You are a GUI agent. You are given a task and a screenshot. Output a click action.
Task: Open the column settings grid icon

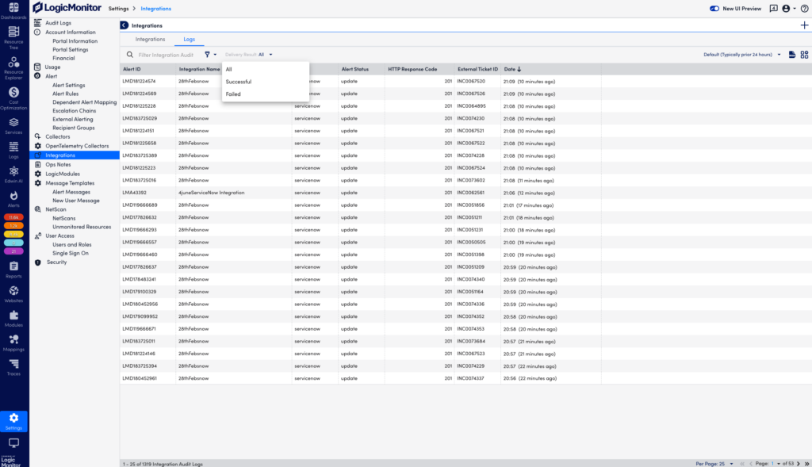[x=804, y=55]
